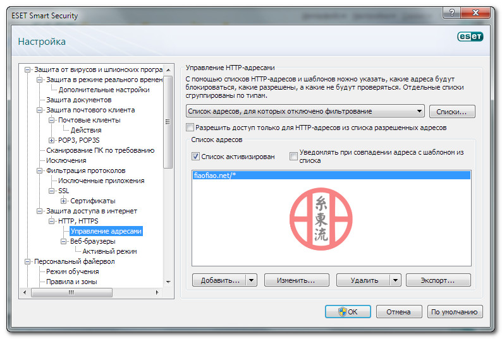This screenshot has width=502, height=339.
Task: Collapse the SSL tree node
Action: pyautogui.click(x=51, y=191)
